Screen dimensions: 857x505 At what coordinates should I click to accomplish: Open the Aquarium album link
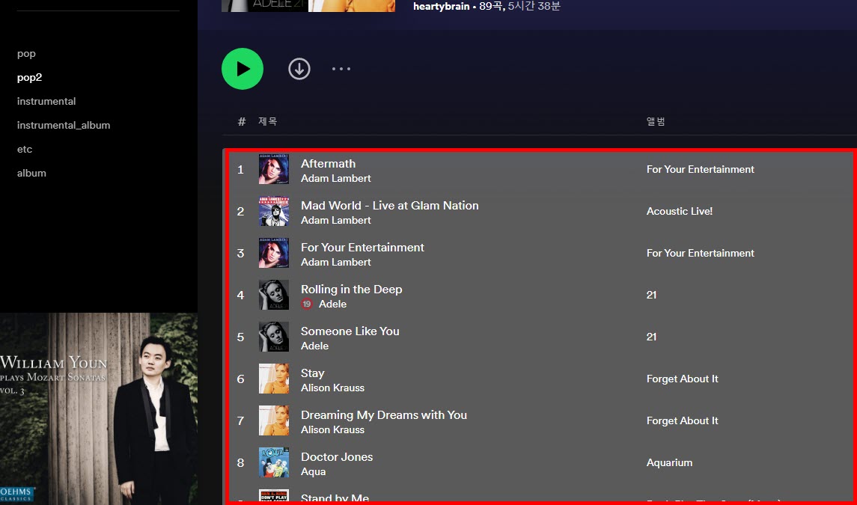(x=669, y=463)
